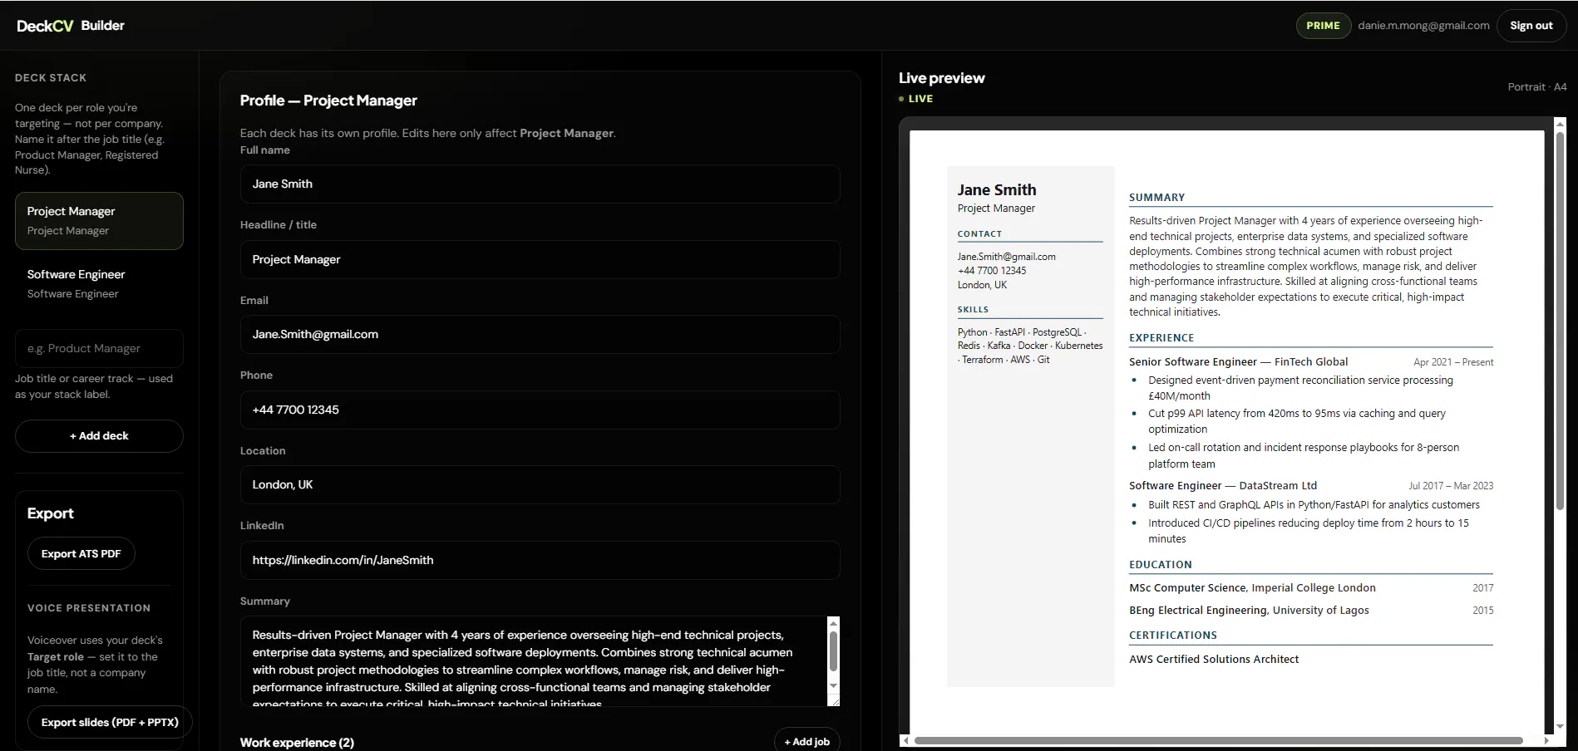Screen dimensions: 1578x751
Task: Click the EXPERIENCE heading in preview
Action: (x=1161, y=338)
